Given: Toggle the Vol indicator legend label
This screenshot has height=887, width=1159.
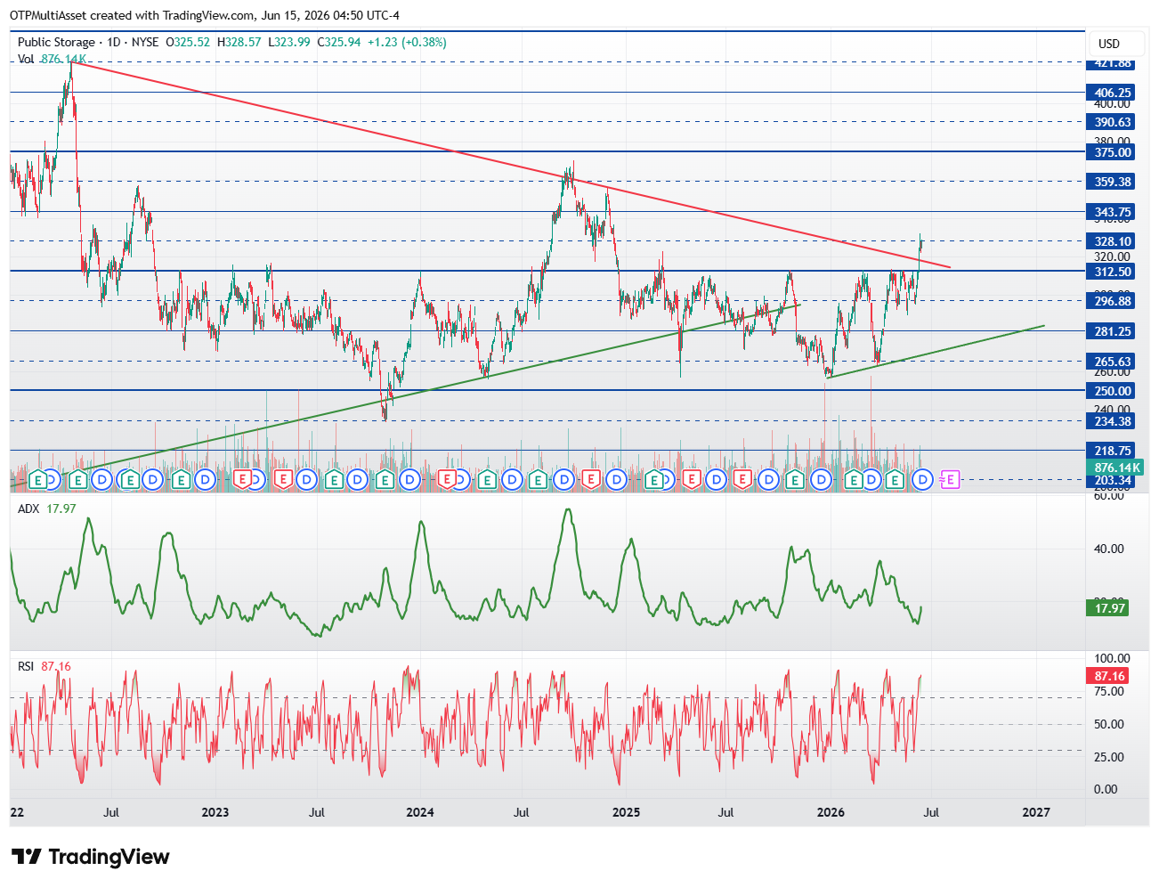Looking at the screenshot, I should pyautogui.click(x=26, y=59).
